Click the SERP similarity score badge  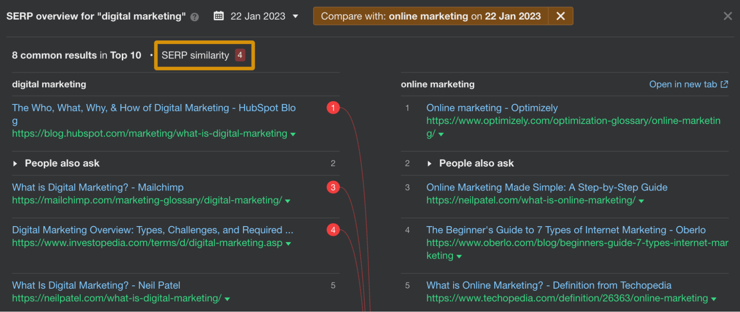(x=240, y=55)
